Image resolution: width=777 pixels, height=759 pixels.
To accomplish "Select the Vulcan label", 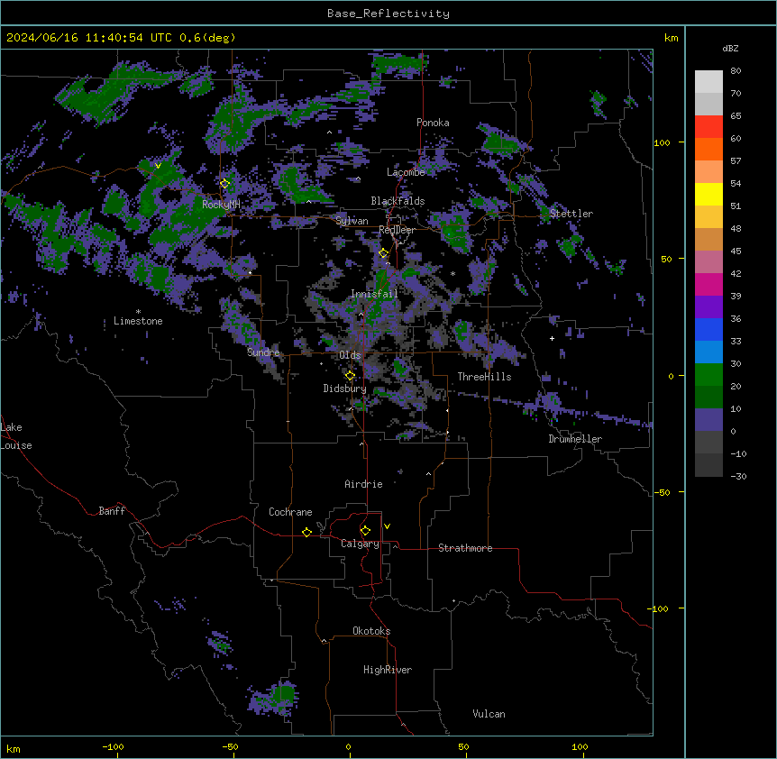I will point(489,714).
